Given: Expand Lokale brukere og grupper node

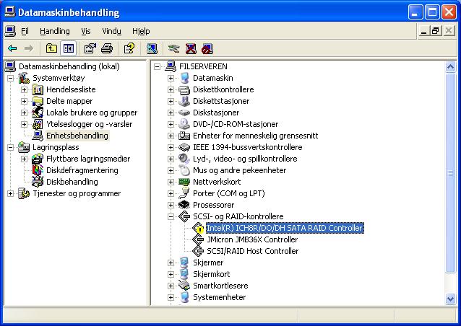Looking at the screenshot, I should coord(24,113).
